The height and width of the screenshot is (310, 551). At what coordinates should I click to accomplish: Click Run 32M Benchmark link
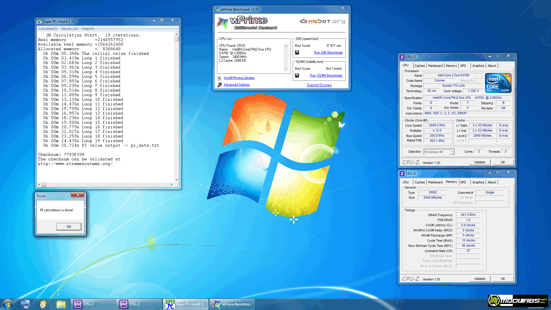coord(328,53)
